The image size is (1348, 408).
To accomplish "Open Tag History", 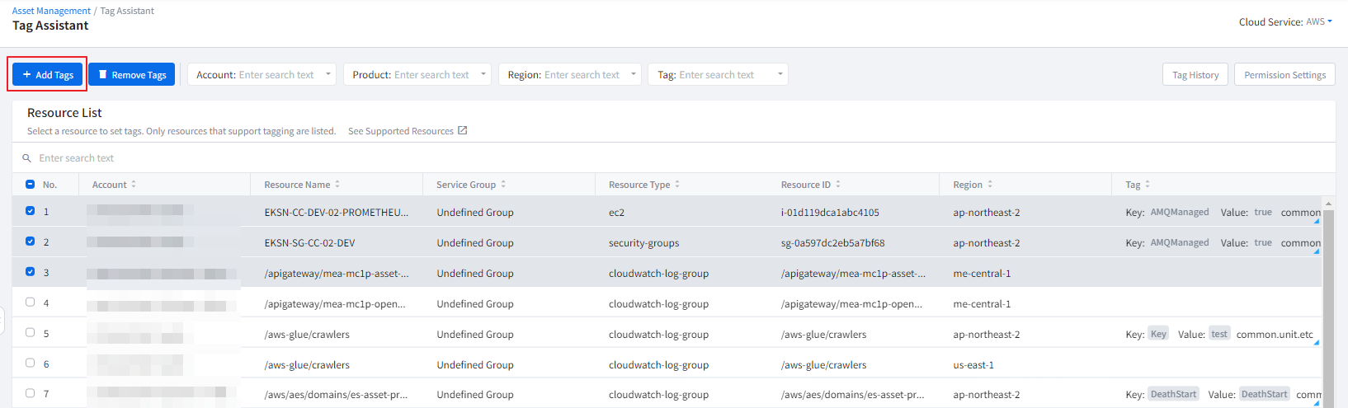I will pyautogui.click(x=1195, y=74).
